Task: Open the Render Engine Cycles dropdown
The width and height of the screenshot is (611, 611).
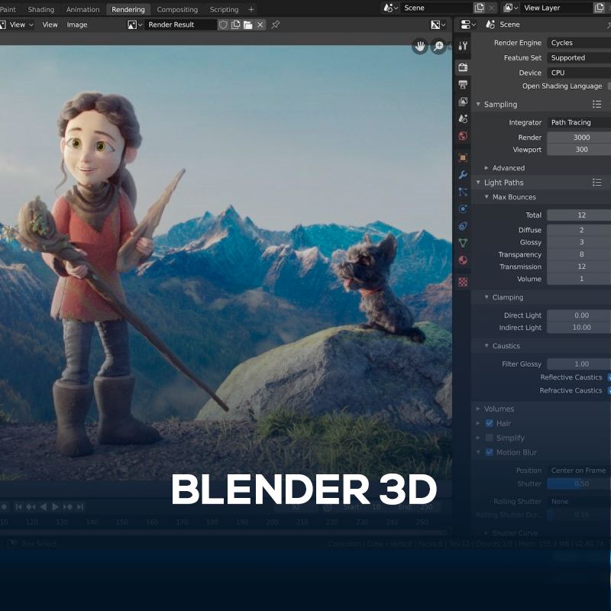Action: pyautogui.click(x=579, y=43)
